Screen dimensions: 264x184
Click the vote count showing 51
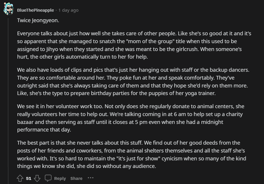tap(29, 178)
